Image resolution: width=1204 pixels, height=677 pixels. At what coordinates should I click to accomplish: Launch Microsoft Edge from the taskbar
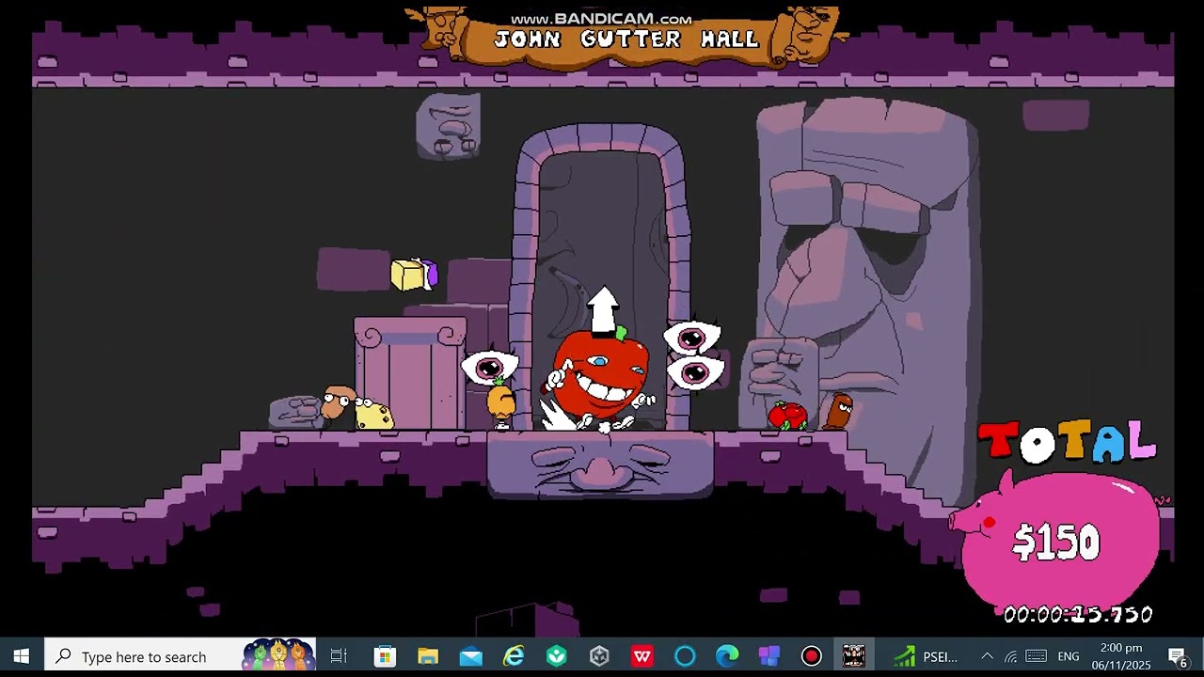(727, 656)
